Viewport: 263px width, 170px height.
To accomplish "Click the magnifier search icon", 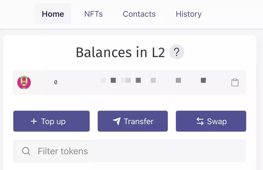I will point(26,151).
